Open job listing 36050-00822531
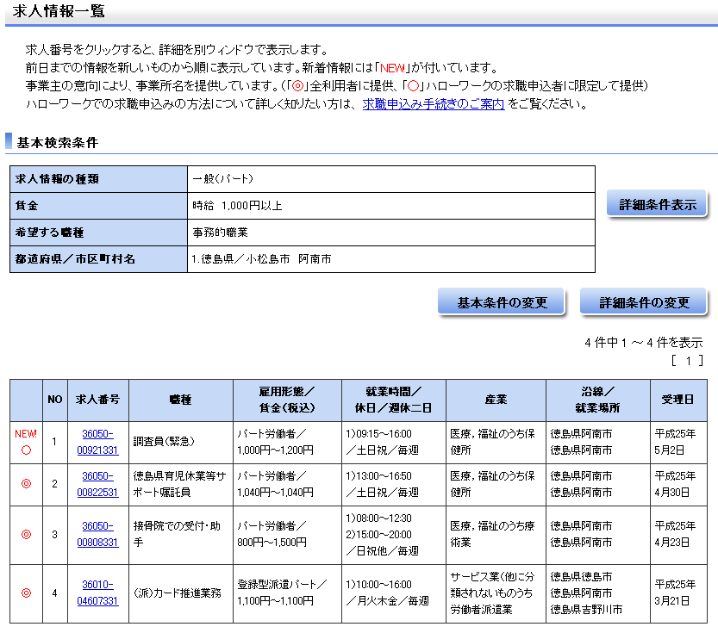 click(97, 483)
